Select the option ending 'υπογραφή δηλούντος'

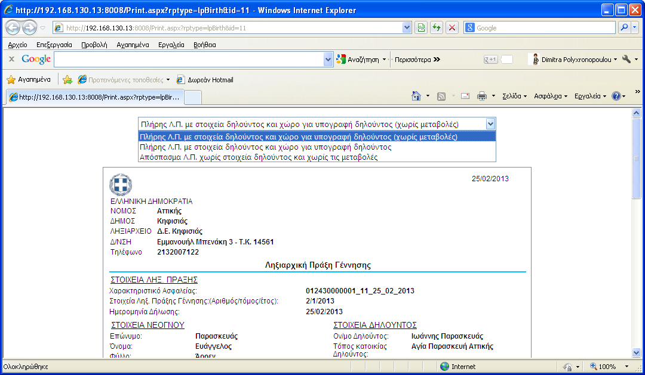[317, 147]
